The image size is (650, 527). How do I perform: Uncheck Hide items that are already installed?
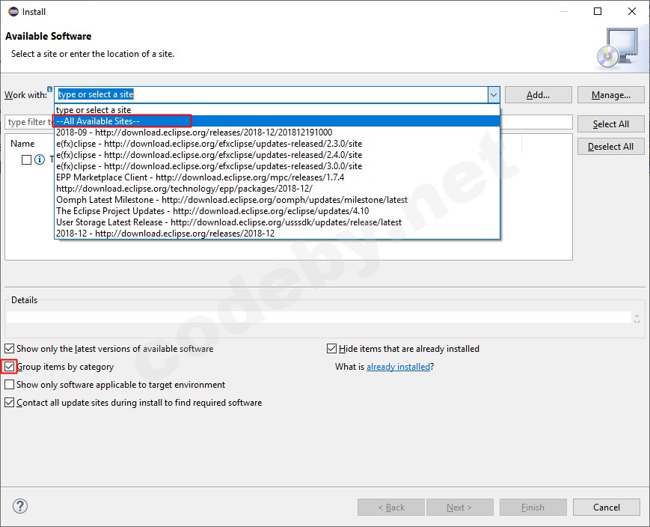point(331,349)
